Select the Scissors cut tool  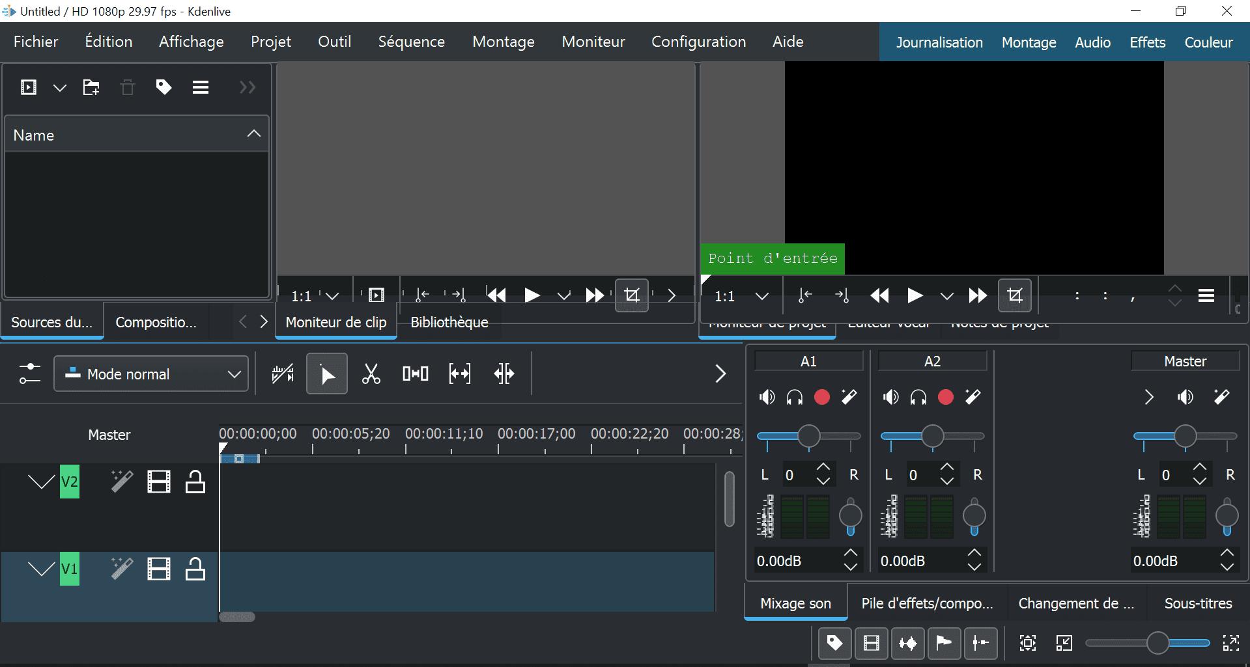point(371,374)
